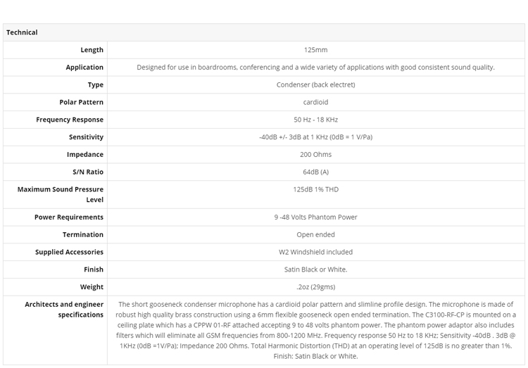Screen dimensions: 528x368
Task: Click the cardioid polar pattern value
Action: [x=315, y=102]
